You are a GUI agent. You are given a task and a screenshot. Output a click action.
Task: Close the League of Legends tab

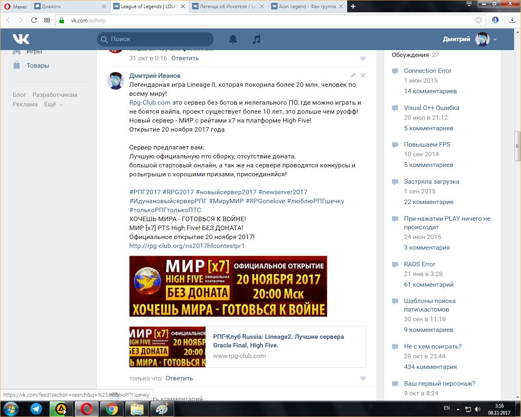[183, 6]
